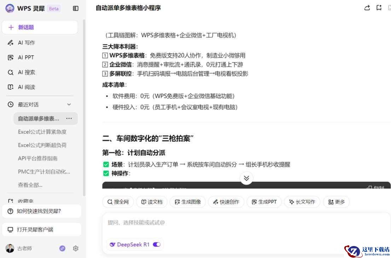Click the 自动派单多维表格小程序 title
The height and width of the screenshot is (258, 391).
pos(128,8)
